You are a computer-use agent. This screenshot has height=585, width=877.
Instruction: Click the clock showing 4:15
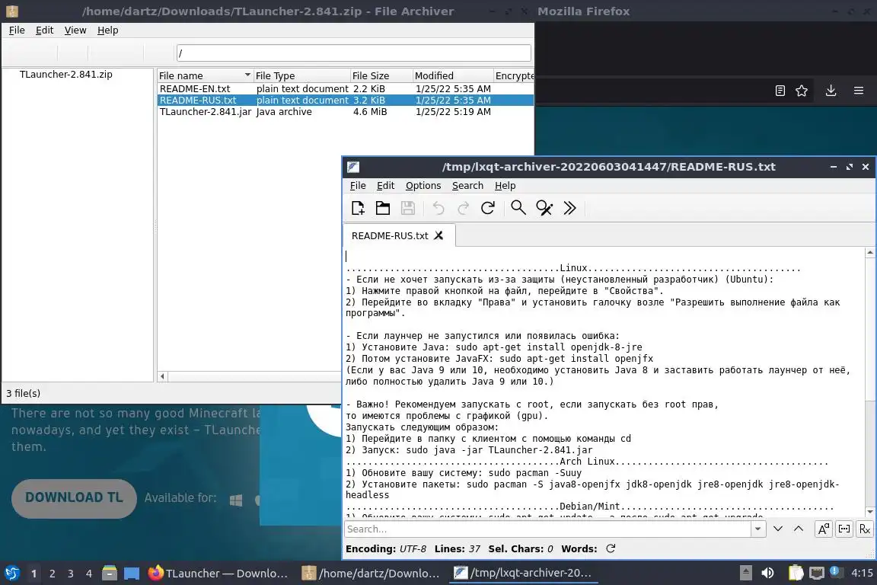click(x=862, y=574)
